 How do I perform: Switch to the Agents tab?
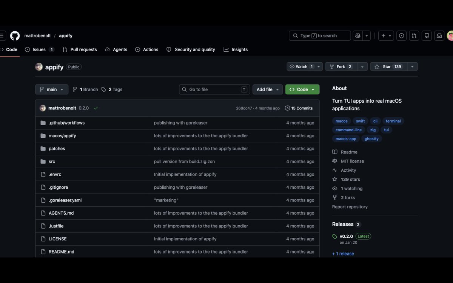(116, 49)
